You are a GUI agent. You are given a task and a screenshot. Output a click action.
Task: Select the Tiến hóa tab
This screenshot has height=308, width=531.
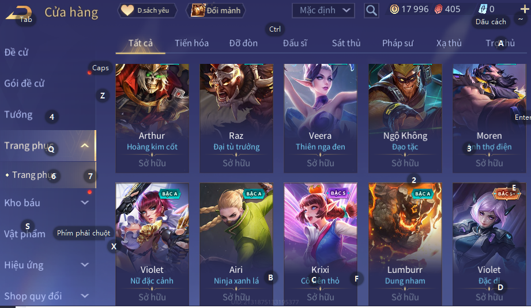tap(191, 43)
